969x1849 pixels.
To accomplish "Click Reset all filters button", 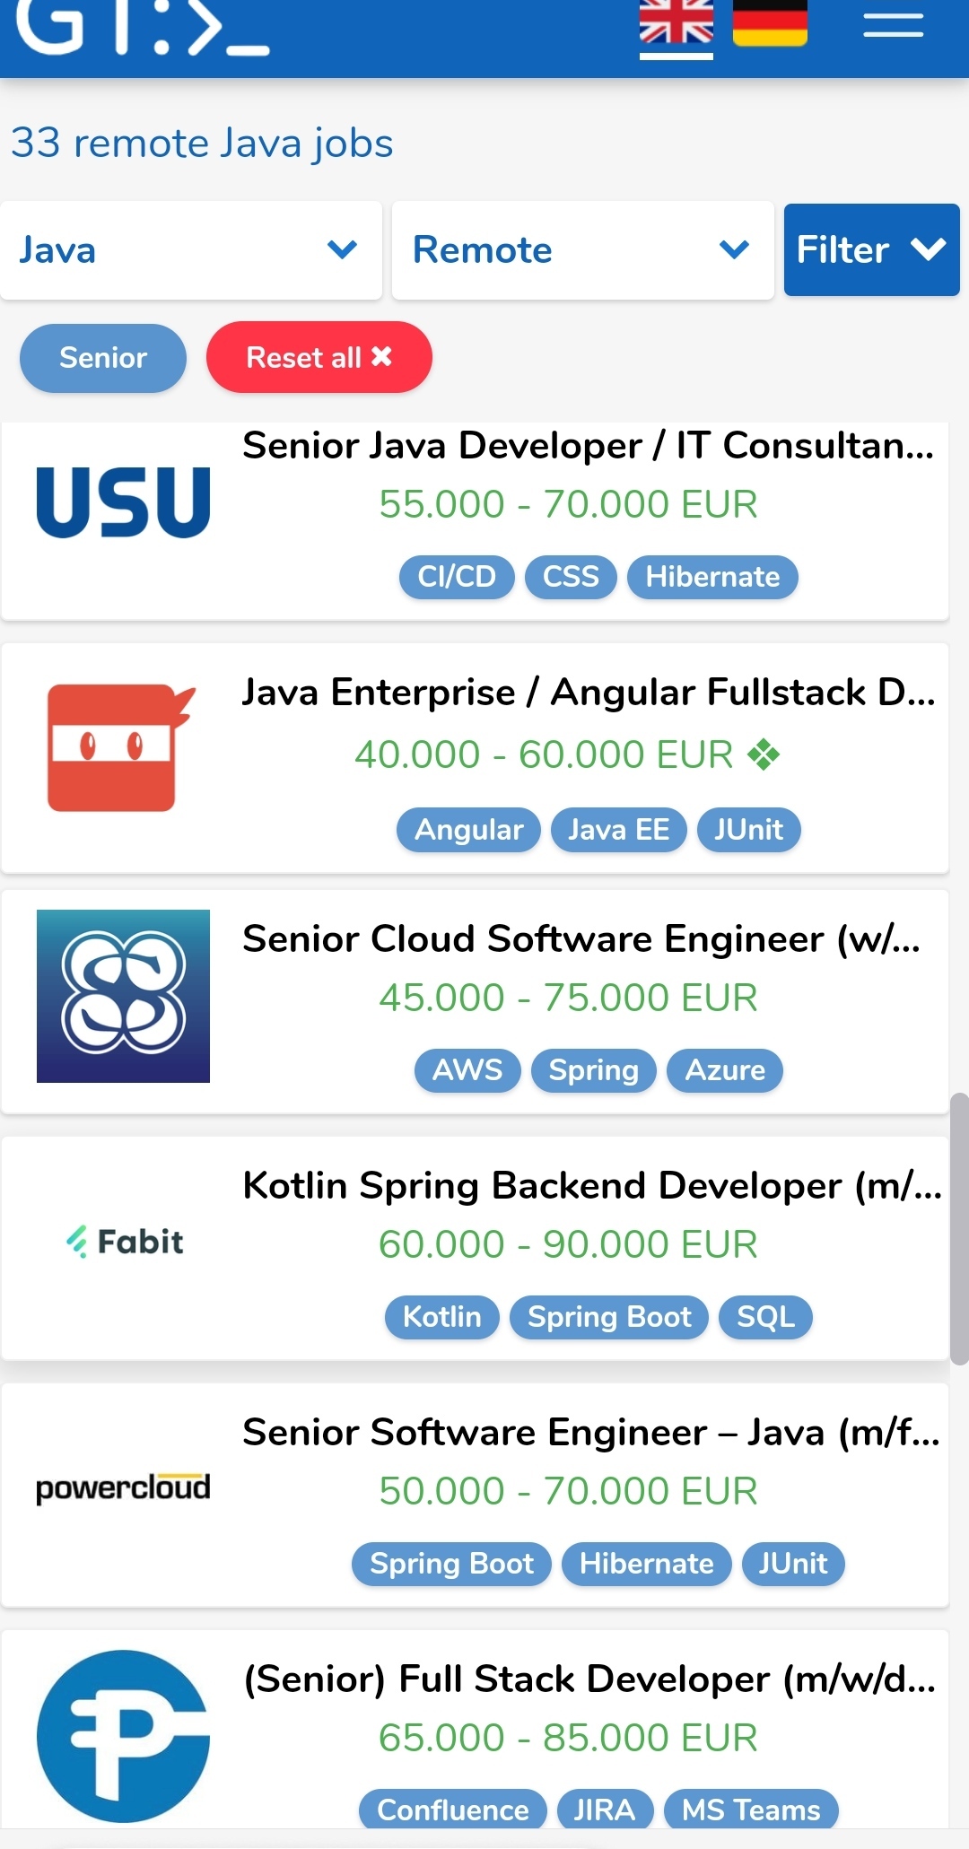I will (319, 358).
